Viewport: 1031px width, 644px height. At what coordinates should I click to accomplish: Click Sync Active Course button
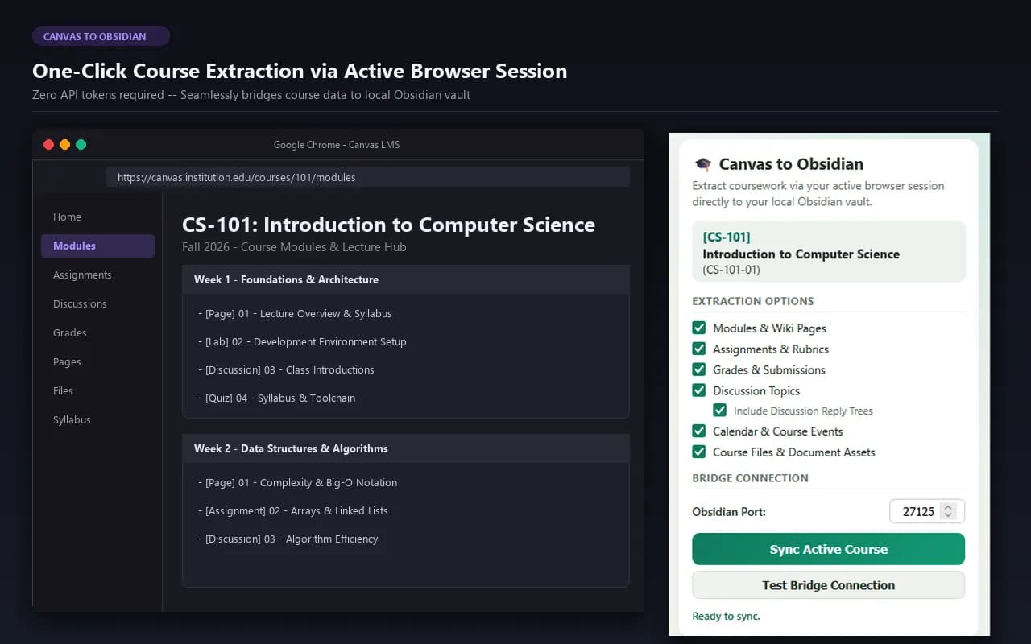(x=828, y=549)
